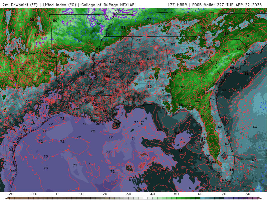Click the -20 label on the color scale
This screenshot has width=267, height=200.
10,194
